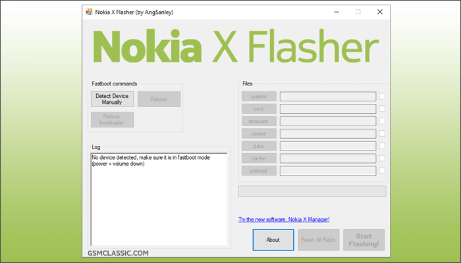Focus the boot file path field
461x263 pixels.
click(328, 108)
